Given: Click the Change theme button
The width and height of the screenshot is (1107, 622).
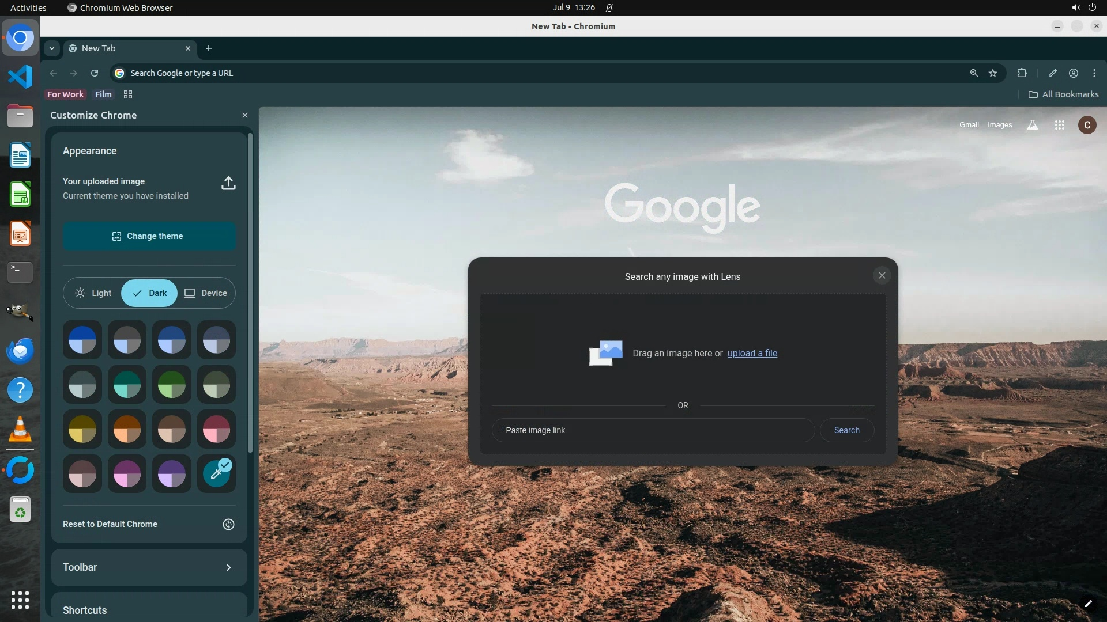Looking at the screenshot, I should (x=149, y=236).
